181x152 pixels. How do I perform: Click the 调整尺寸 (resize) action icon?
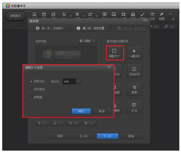coord(114,53)
